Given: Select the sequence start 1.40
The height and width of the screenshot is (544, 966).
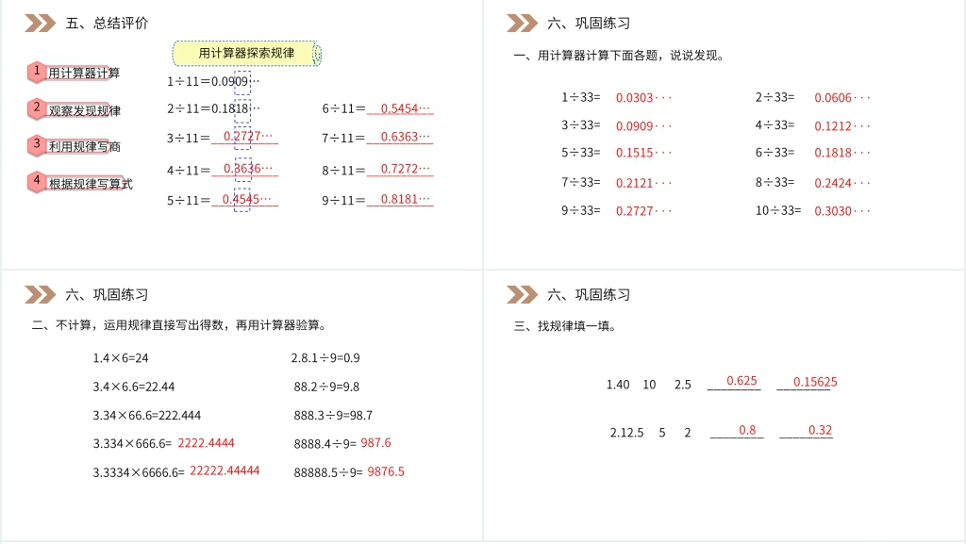Looking at the screenshot, I should click(x=618, y=386).
